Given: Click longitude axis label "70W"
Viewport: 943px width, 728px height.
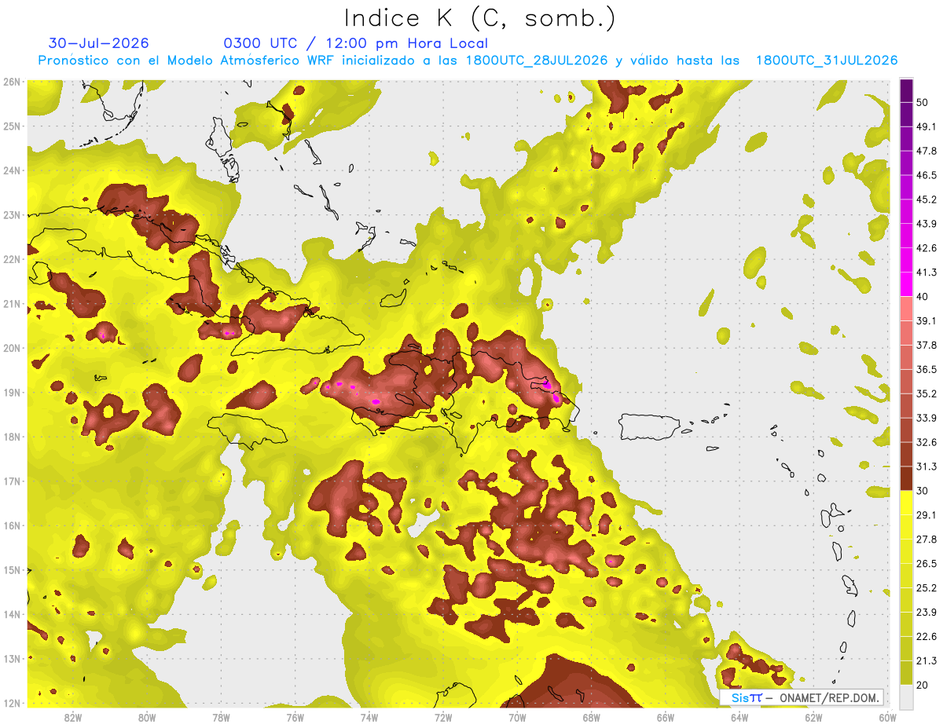Looking at the screenshot, I should (517, 717).
